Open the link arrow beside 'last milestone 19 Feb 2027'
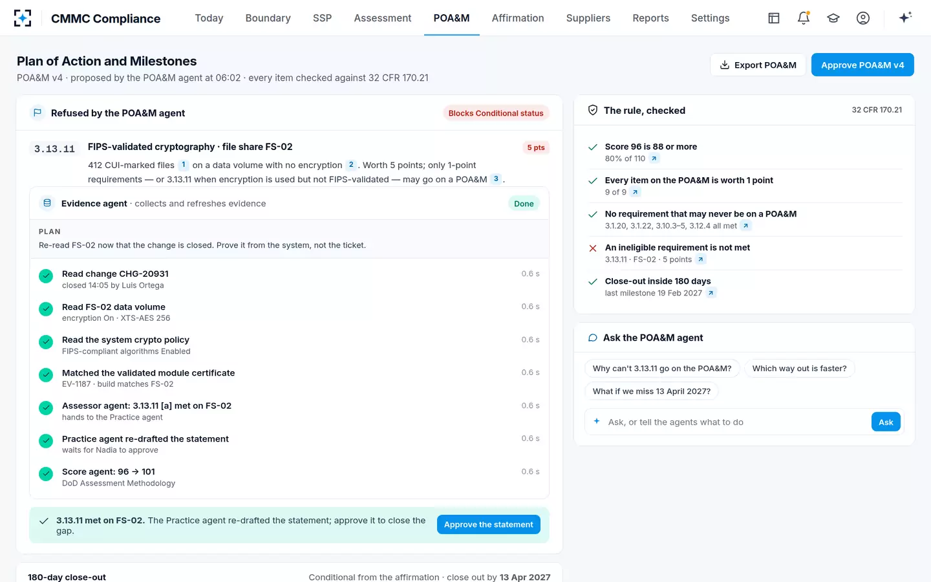 tap(711, 293)
